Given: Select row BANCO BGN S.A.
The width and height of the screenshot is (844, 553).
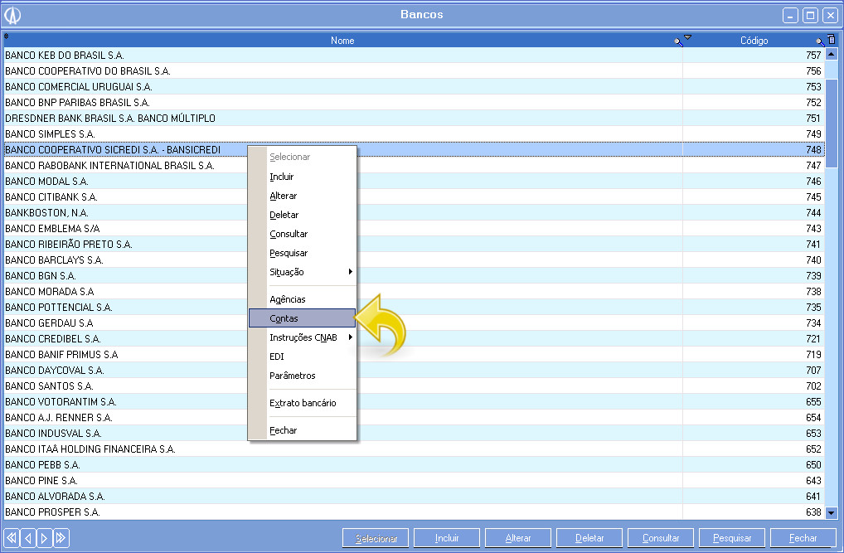Looking at the screenshot, I should click(414, 276).
